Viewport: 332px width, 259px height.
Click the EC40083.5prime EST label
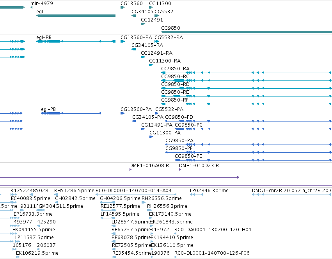point(31,199)
